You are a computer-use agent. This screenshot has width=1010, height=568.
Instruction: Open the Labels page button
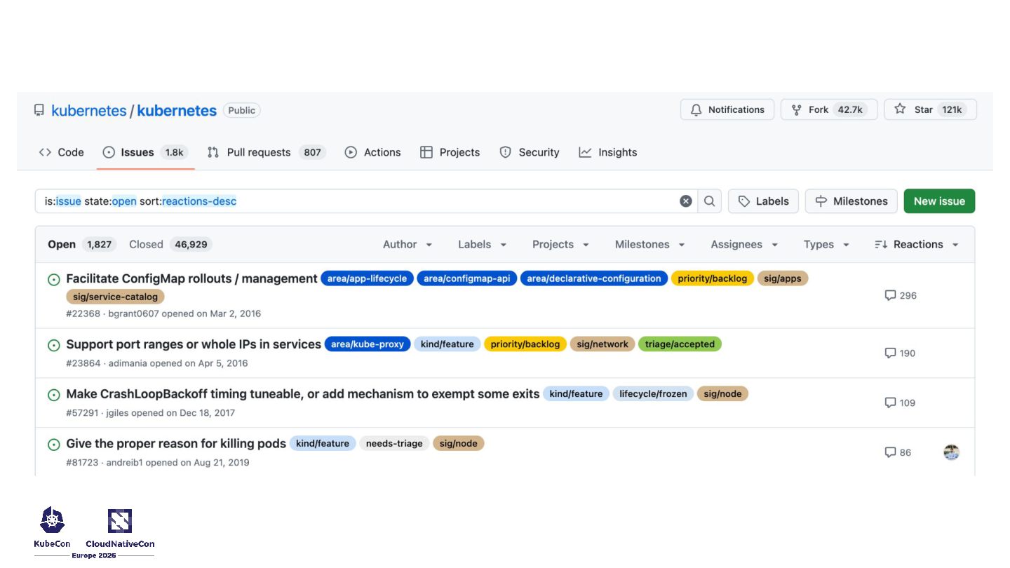point(763,201)
